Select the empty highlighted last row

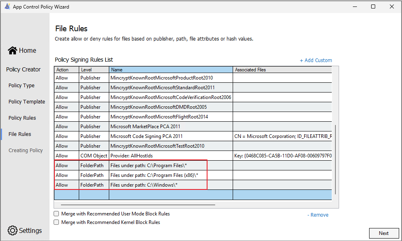coord(193,195)
